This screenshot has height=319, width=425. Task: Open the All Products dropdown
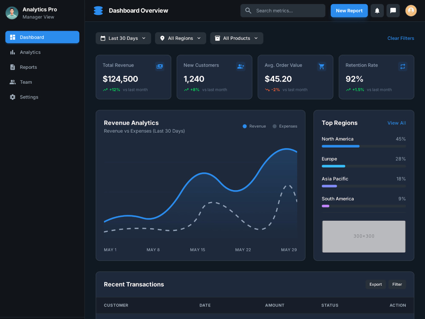pos(237,38)
